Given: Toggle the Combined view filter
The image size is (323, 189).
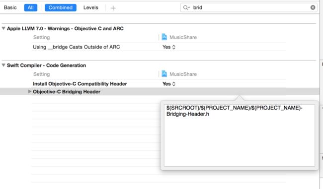Looking at the screenshot, I should [61, 7].
